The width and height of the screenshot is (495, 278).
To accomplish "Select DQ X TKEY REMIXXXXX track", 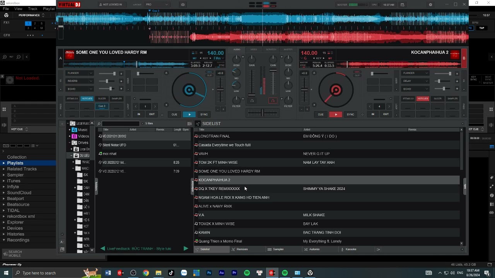I will (x=327, y=189).
